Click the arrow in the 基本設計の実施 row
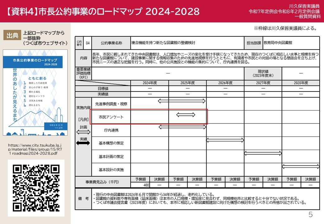 (x=301, y=166)
